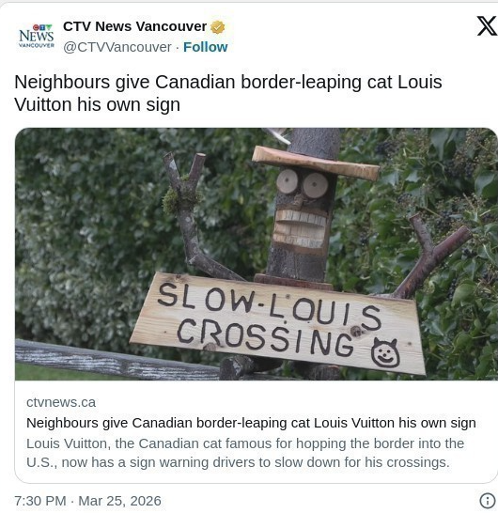Open the article headline in the link card
Viewport: 498px width, 513px height.
click(x=251, y=423)
